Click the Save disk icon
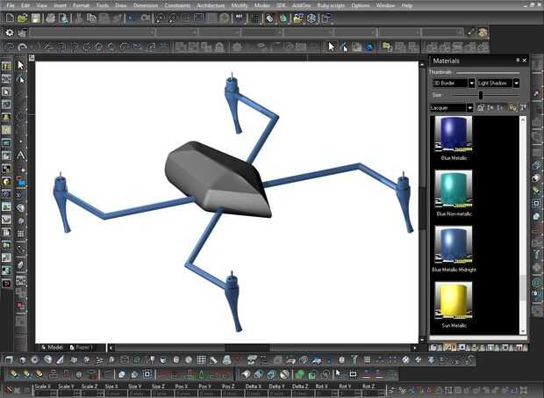Screen dimensions: 544x398 [x=35, y=18]
